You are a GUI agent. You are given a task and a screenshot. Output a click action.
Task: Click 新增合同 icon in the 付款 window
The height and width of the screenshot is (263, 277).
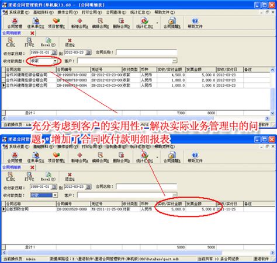[79, 157]
